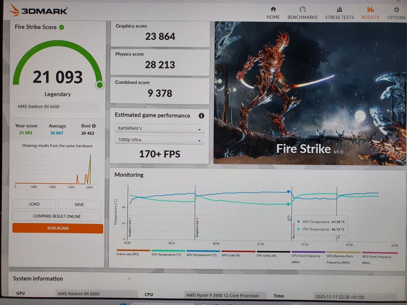Click the System information heading
407x305 pixels.
tap(38, 279)
